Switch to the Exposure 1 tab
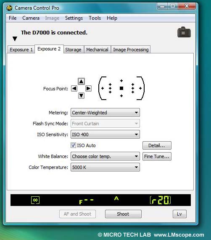The width and height of the screenshot is (211, 240). coord(21,50)
